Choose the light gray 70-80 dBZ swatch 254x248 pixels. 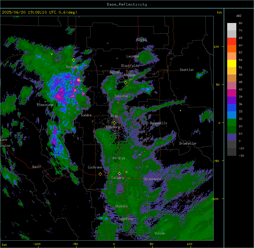point(232,27)
